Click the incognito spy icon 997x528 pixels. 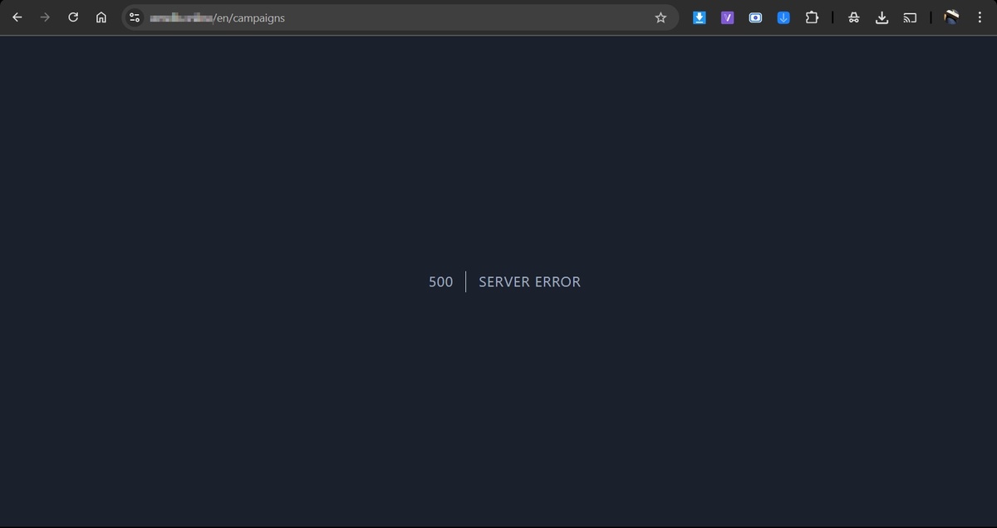854,17
